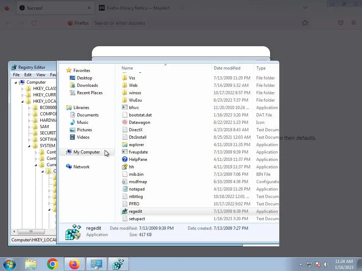Select the mib.bin file icon
This screenshot has height=271, width=362.
[125, 174]
